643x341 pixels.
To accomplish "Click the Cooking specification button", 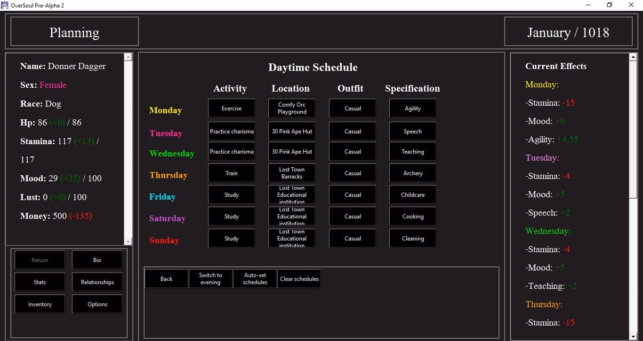I will tap(413, 216).
